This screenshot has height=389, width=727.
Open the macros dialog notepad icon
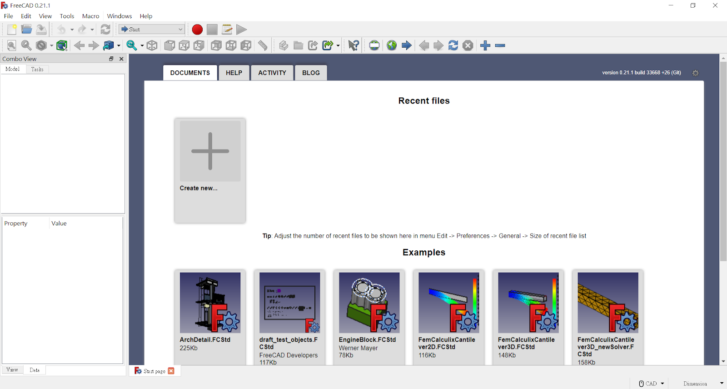tap(227, 30)
